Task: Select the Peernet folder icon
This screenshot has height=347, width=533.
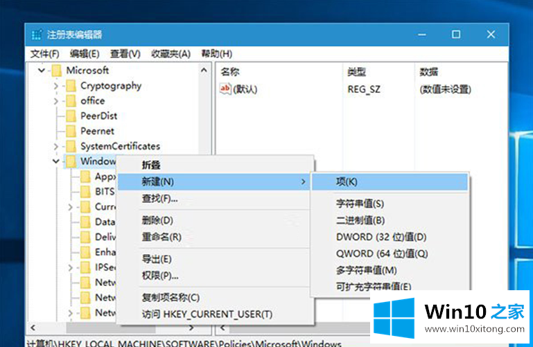Action: point(71,131)
